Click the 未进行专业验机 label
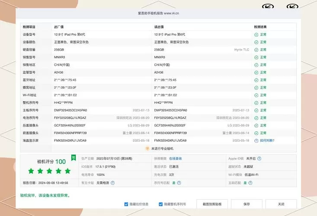Image resolution: width=317 pixels, height=216 pixels. click(x=162, y=149)
